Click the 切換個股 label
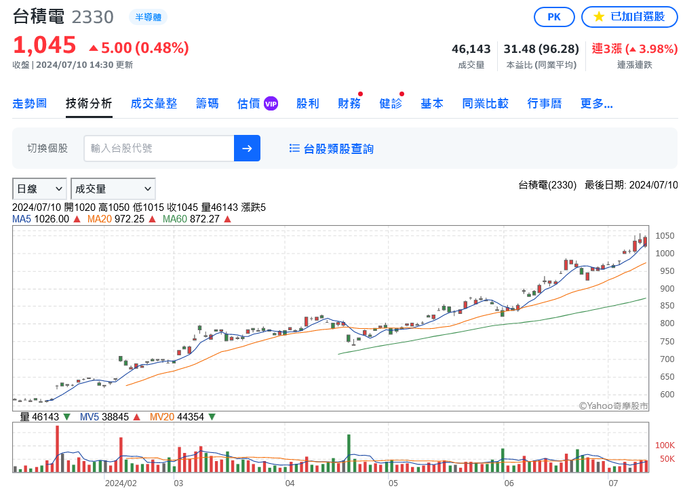The height and width of the screenshot is (497, 685). (x=47, y=148)
